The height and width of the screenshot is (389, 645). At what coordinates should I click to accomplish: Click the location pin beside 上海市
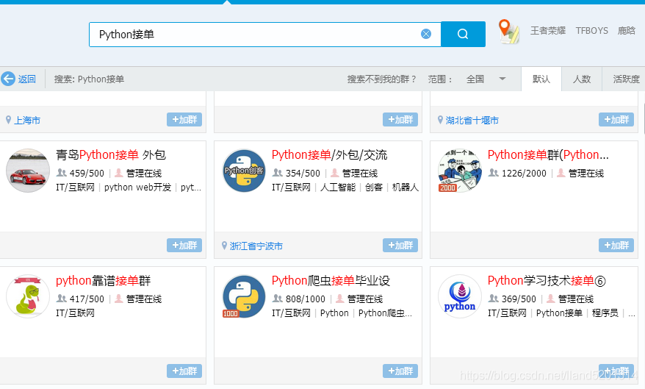tap(8, 120)
